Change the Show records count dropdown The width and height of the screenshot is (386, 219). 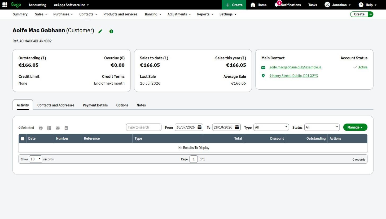point(36,159)
